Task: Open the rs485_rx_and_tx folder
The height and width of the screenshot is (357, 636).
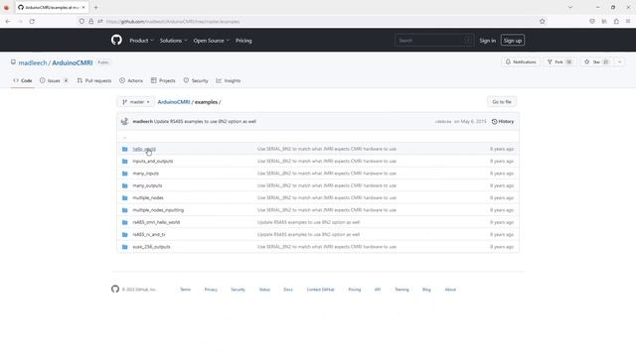Action: point(149,234)
